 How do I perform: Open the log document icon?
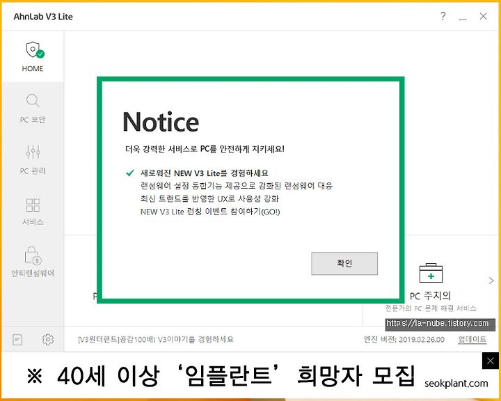[17, 339]
